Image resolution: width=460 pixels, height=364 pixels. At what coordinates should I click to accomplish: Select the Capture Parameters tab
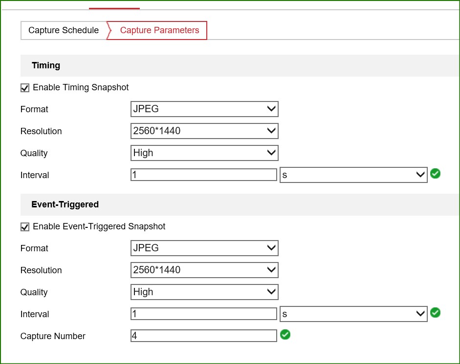pyautogui.click(x=159, y=30)
